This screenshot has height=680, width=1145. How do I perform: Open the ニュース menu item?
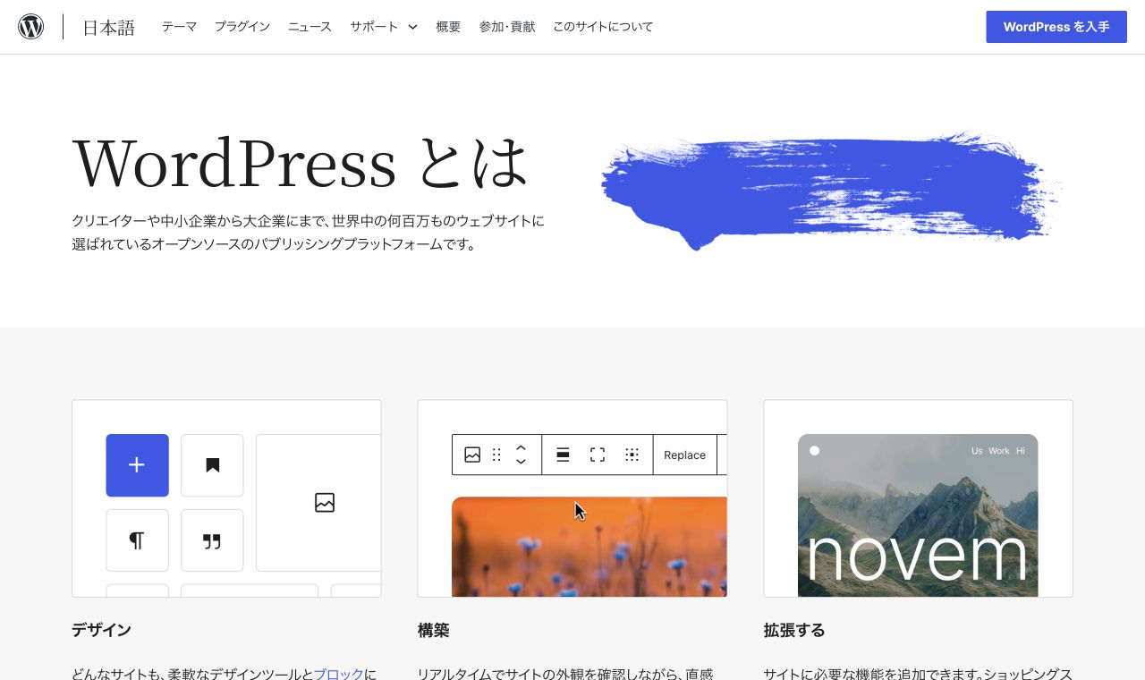[x=310, y=27]
